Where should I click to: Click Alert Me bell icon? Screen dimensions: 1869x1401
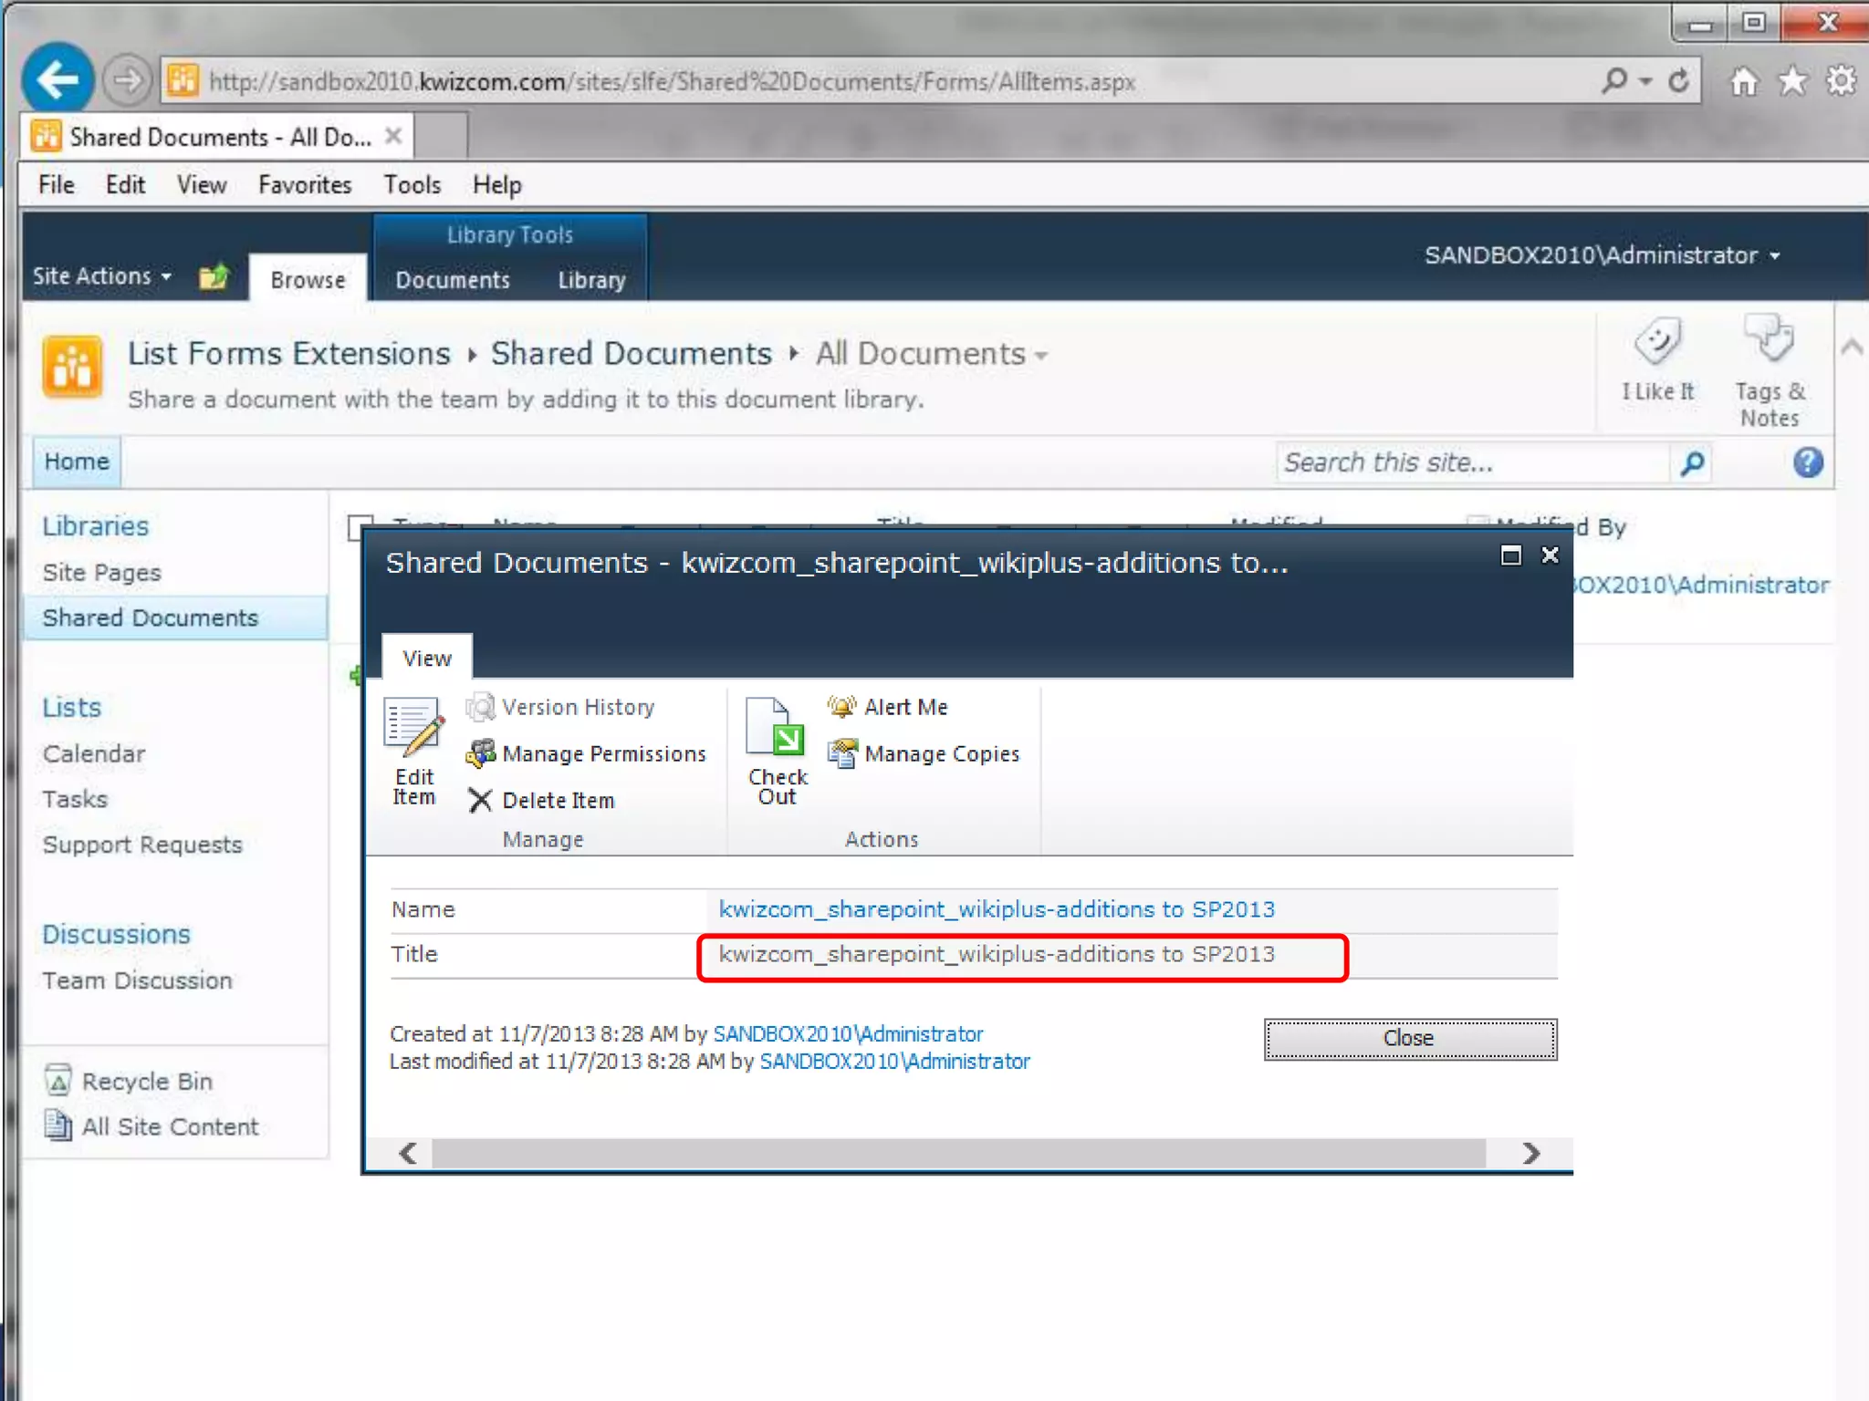coord(887,707)
